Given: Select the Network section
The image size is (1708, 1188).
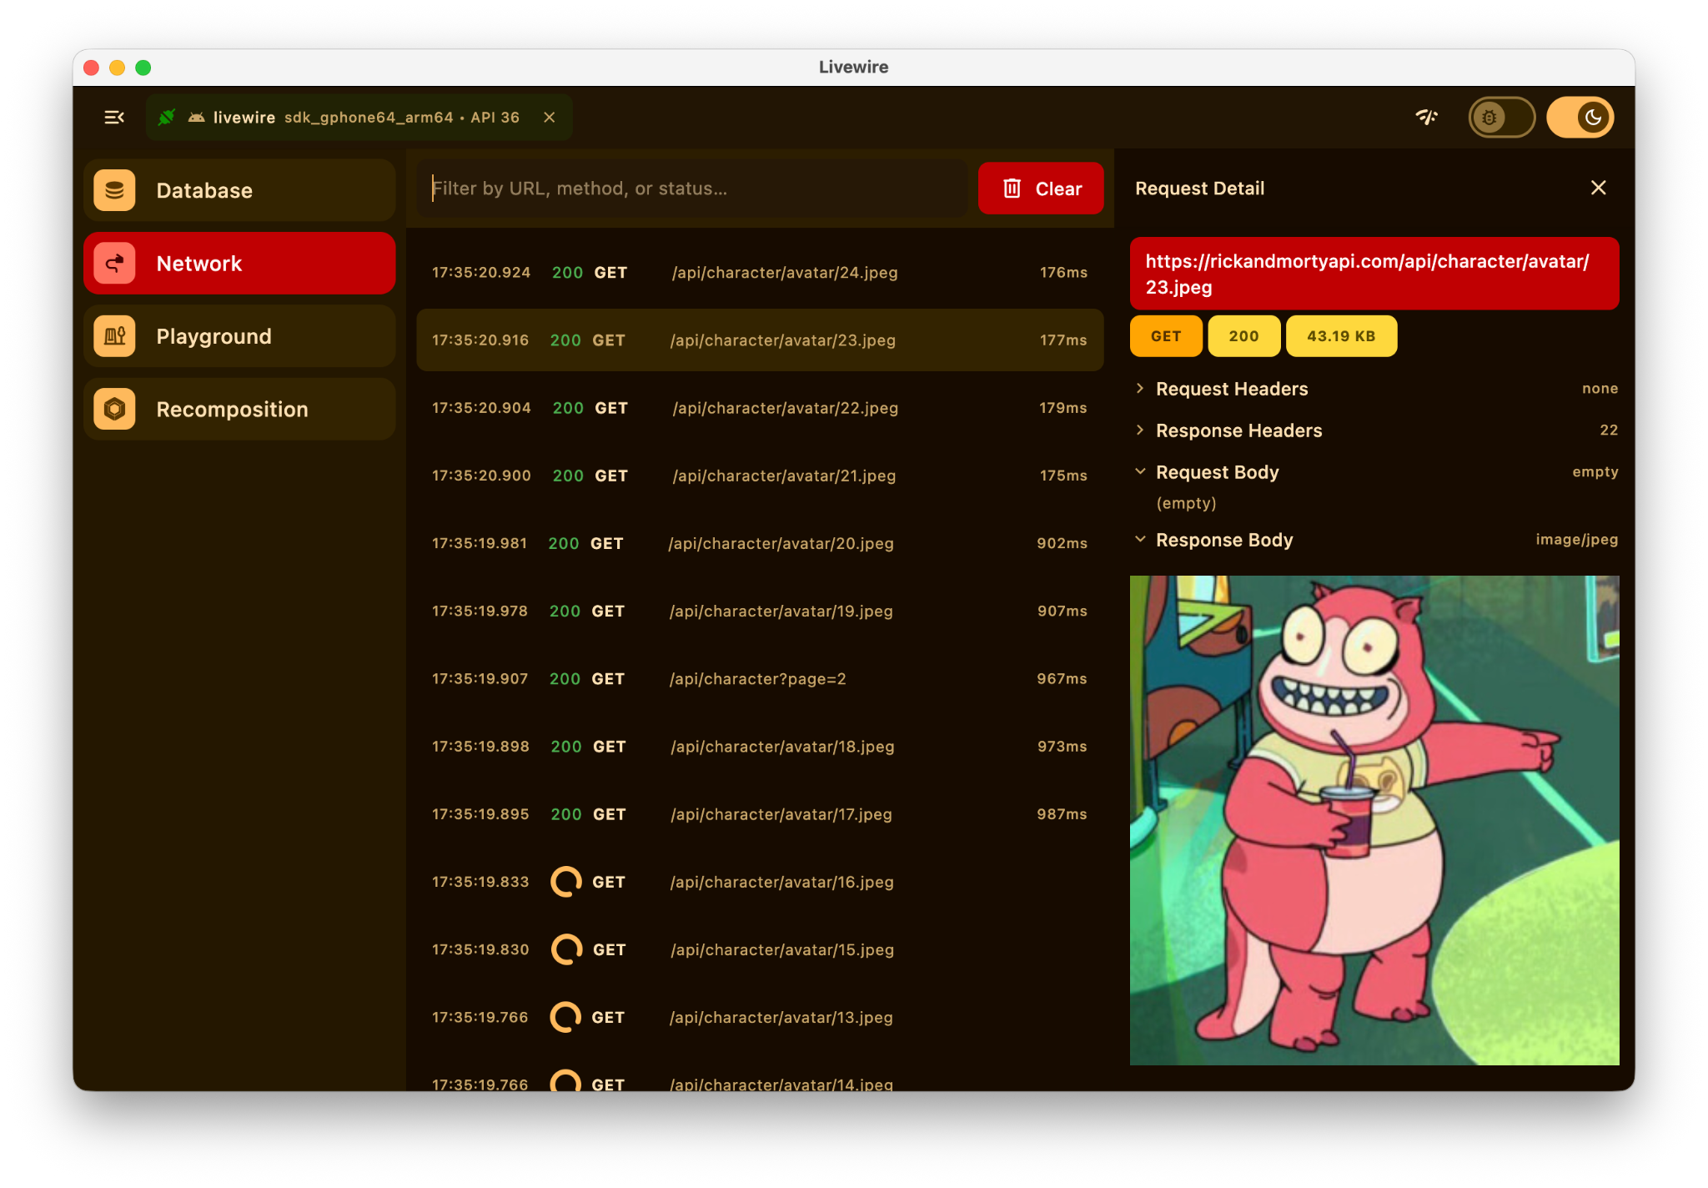Looking at the screenshot, I should coord(239,264).
